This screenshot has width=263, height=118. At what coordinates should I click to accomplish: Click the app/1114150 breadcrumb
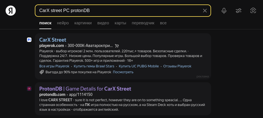coord(81,95)
